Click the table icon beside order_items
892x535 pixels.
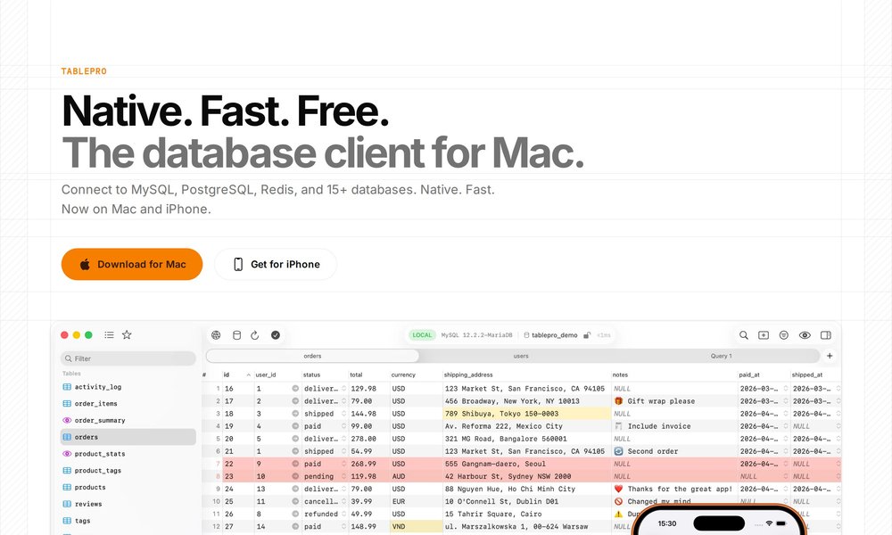(x=67, y=403)
